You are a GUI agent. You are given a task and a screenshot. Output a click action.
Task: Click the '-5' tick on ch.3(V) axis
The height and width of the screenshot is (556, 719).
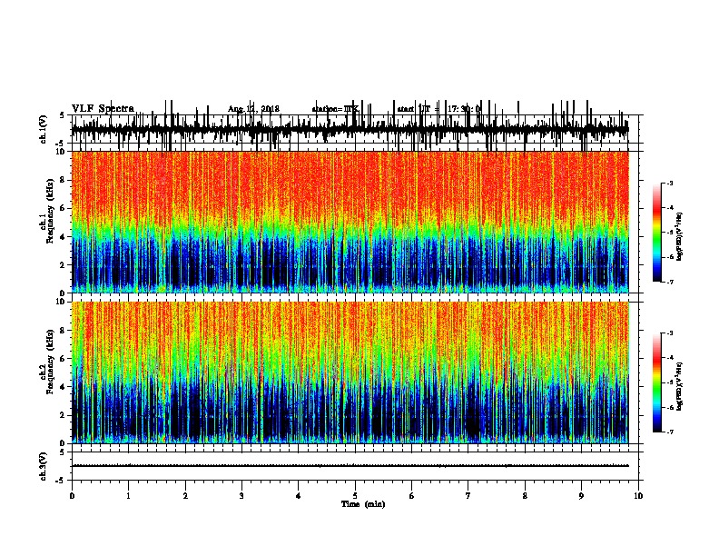coord(61,481)
